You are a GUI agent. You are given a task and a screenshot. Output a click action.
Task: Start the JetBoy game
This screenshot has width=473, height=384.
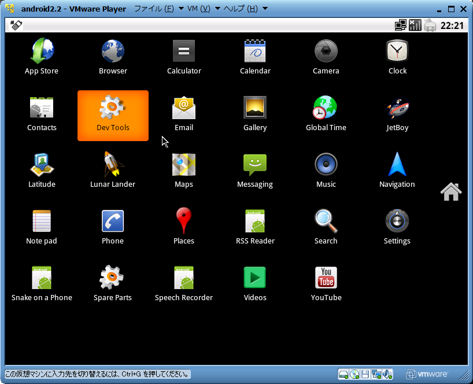point(397,114)
